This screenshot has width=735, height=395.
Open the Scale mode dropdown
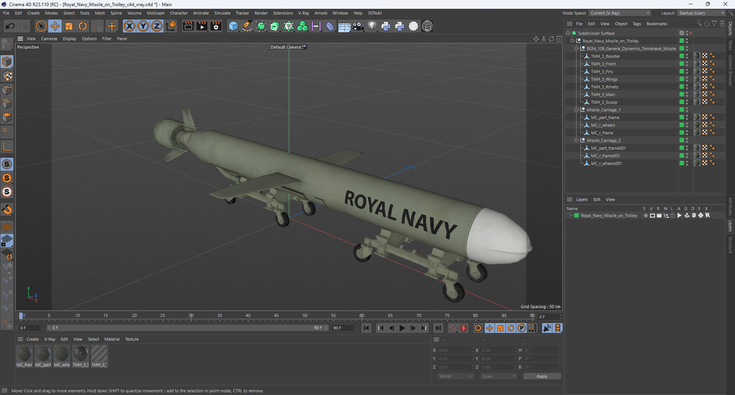pos(498,376)
